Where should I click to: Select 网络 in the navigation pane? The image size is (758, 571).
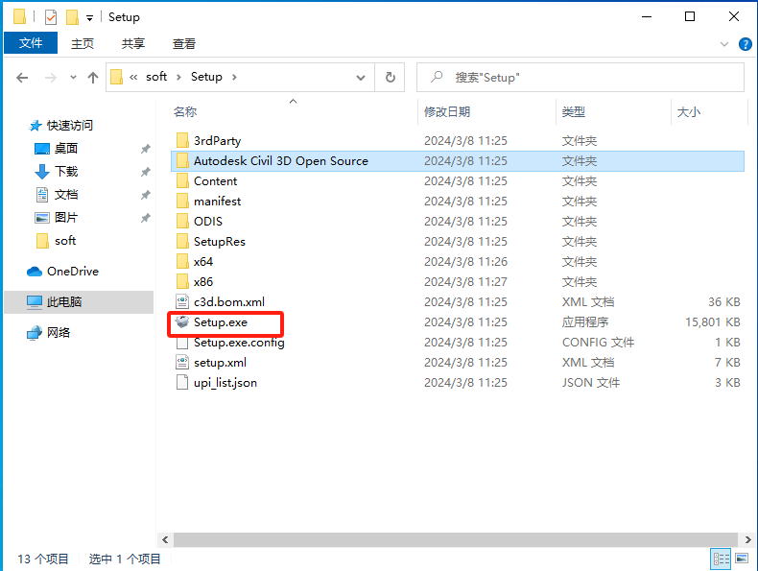coord(58,333)
